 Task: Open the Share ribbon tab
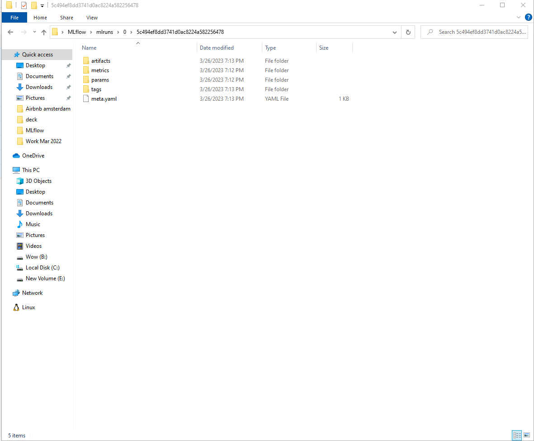[x=66, y=18]
